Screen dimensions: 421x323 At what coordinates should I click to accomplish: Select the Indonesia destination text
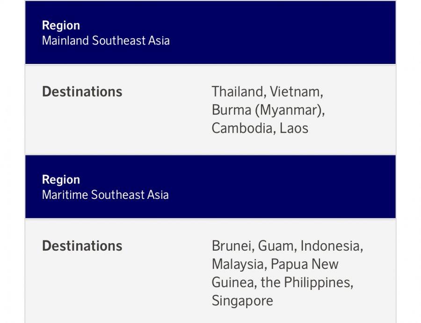coord(331,246)
